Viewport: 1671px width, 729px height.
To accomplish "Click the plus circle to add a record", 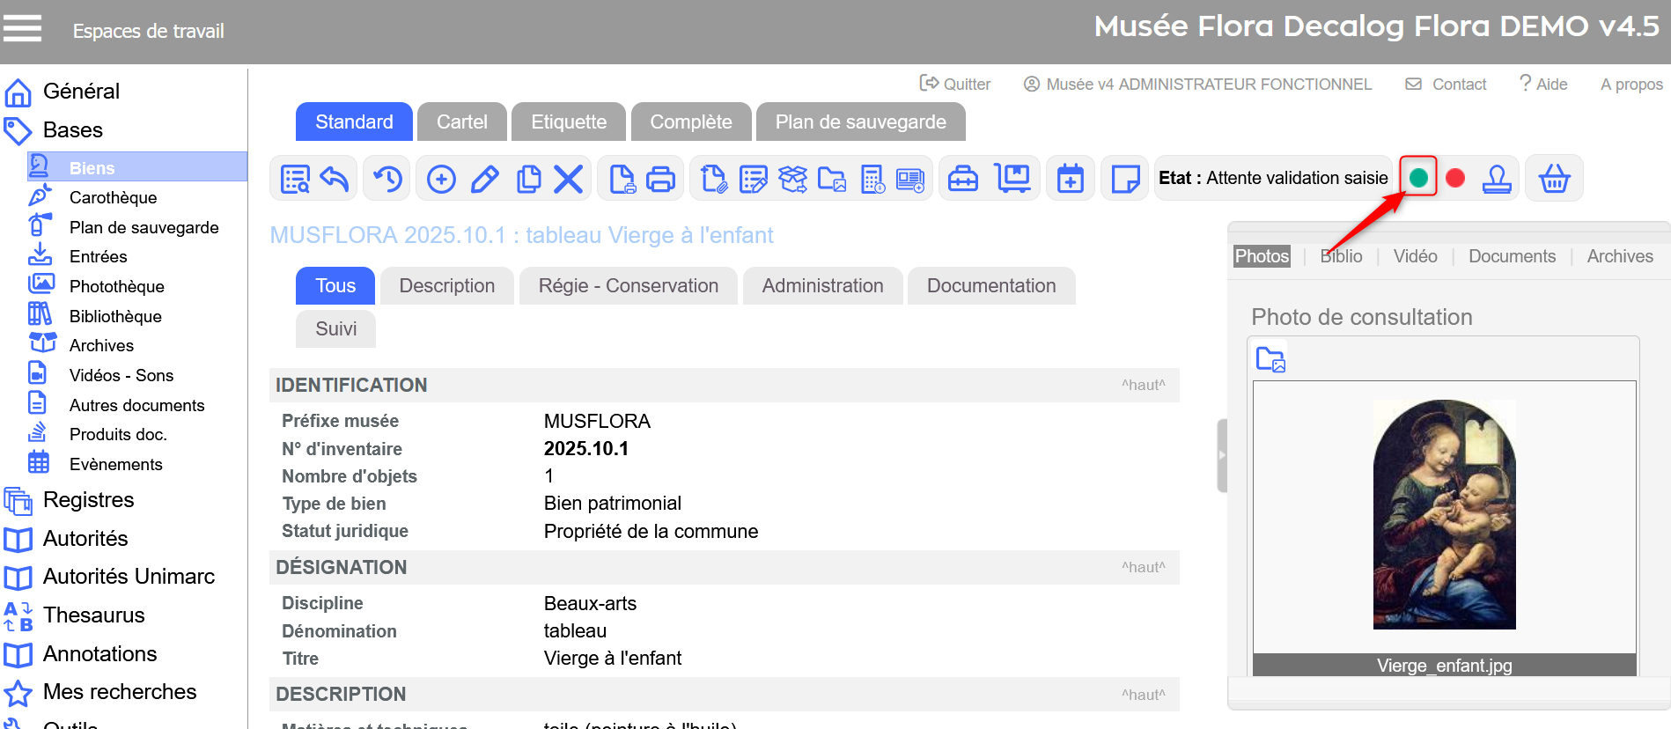I will (x=441, y=179).
